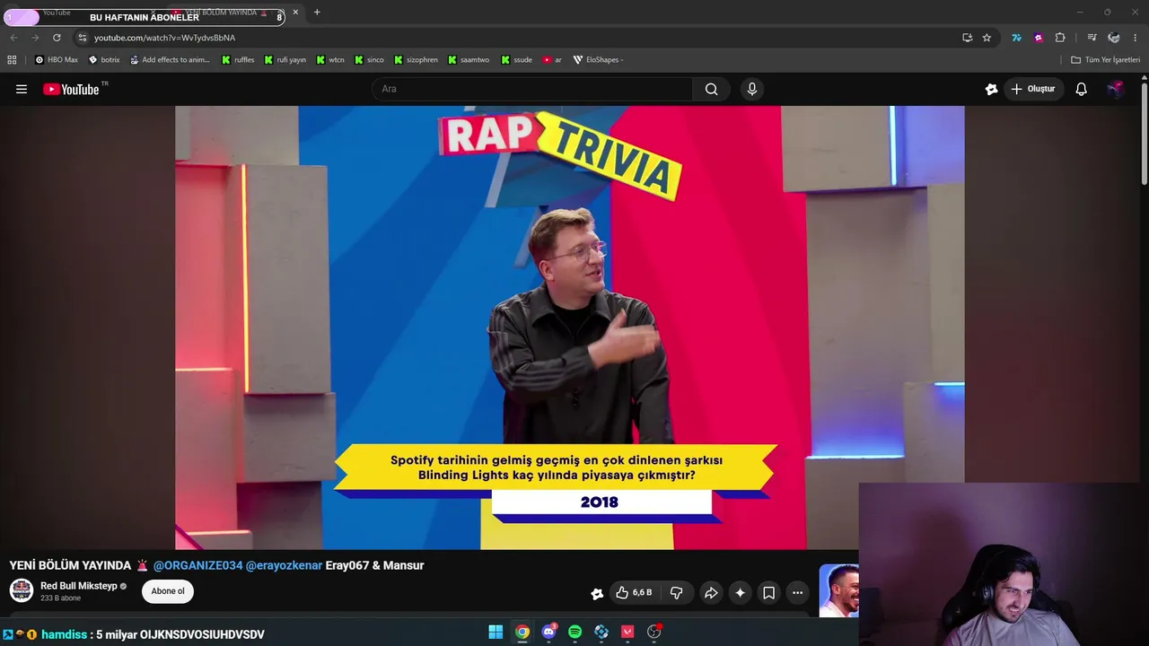Open the Red Bull Miksteyp channel name
Screen dimensions: 1149x646
79,586
